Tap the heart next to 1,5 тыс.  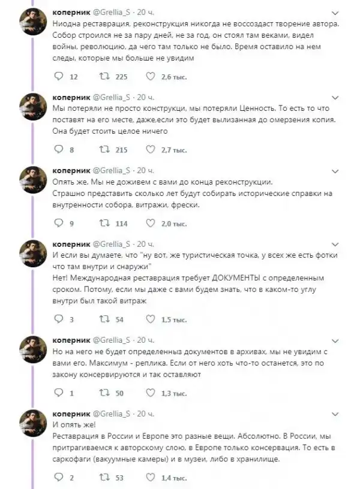coord(149,319)
